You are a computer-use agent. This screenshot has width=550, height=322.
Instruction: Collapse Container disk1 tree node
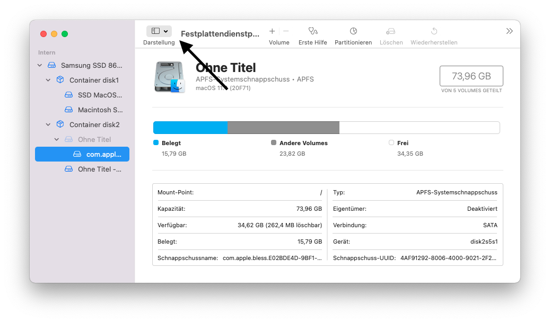pos(48,80)
